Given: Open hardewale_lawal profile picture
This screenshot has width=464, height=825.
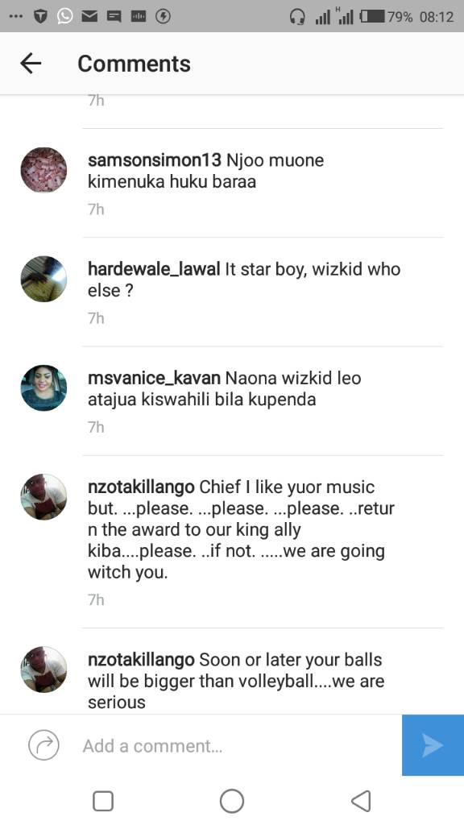Looking at the screenshot, I should tap(43, 279).
